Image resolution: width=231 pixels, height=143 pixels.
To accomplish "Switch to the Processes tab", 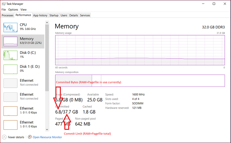I will (x=8, y=16).
